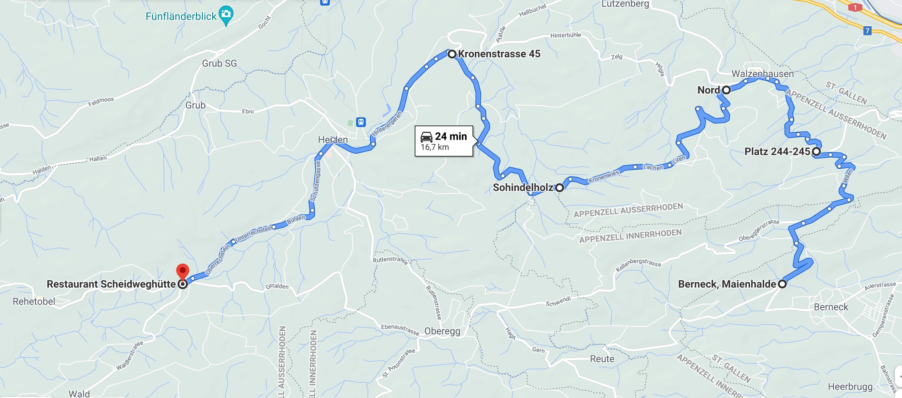The image size is (902, 398).
Task: Open the 24 min driving time box
Action: click(x=444, y=141)
